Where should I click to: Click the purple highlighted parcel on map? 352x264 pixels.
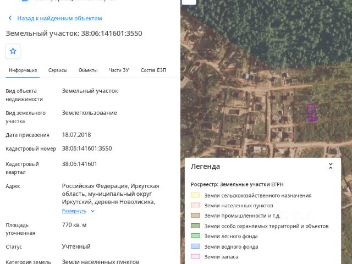312,112
